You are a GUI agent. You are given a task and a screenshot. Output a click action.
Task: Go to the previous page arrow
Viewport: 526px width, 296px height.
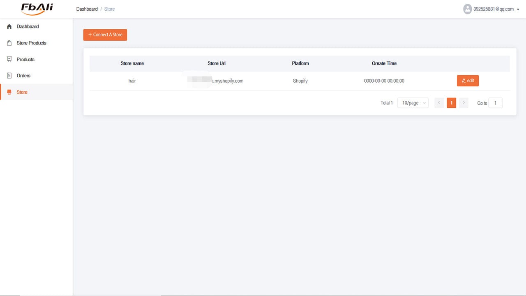pos(439,103)
